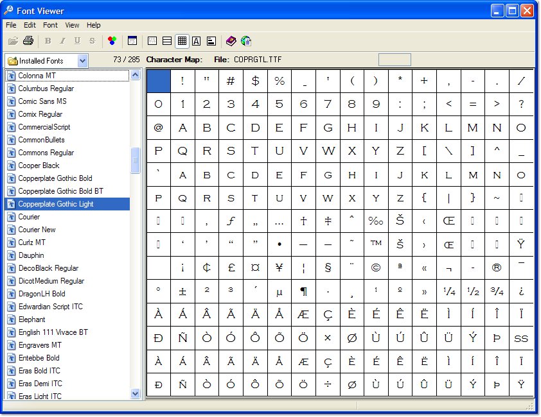541x417 pixels.
Task: Open the sample text page view
Action: tap(211, 40)
